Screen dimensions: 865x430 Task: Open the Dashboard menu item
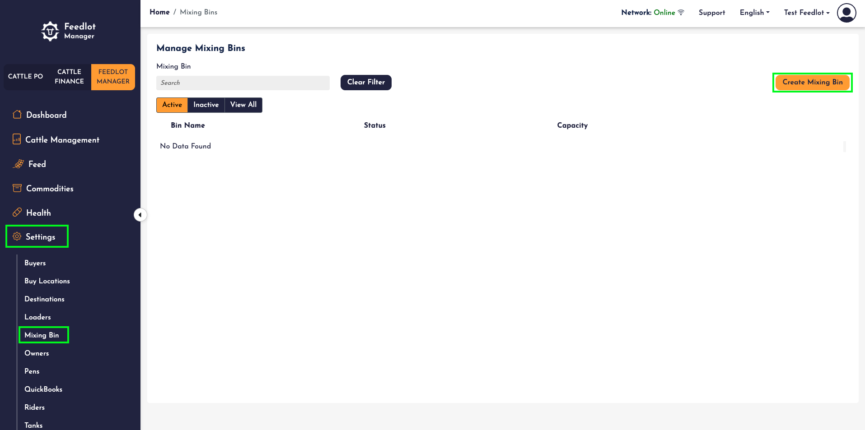[47, 115]
